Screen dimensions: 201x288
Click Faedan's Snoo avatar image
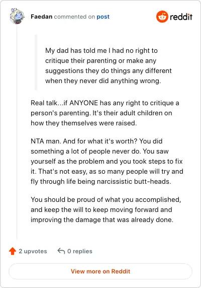tap(17, 16)
